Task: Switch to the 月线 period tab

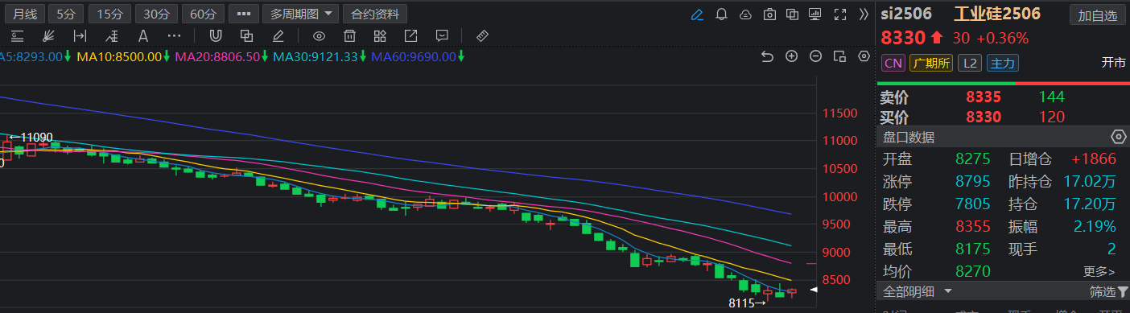Action: click(26, 14)
